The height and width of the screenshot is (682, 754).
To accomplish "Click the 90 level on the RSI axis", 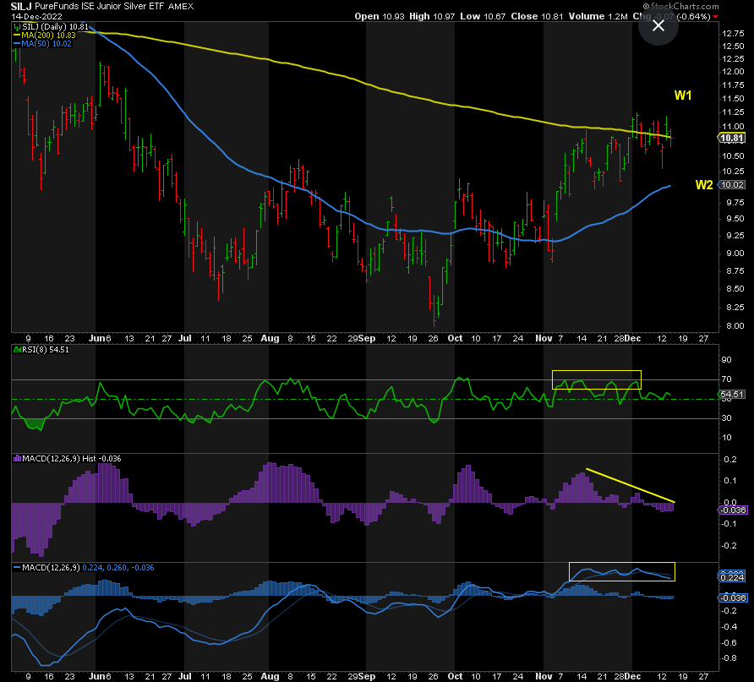I will (726, 359).
